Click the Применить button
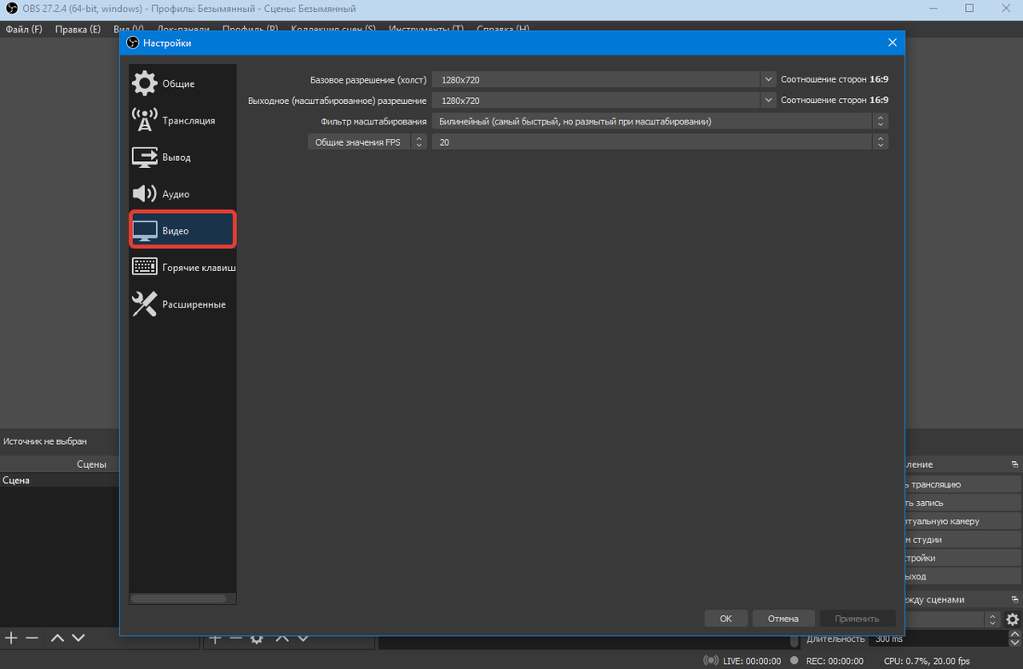This screenshot has height=669, width=1023. (x=857, y=619)
